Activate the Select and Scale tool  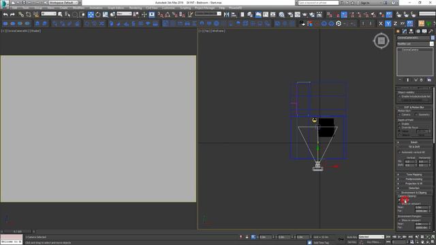click(105, 14)
